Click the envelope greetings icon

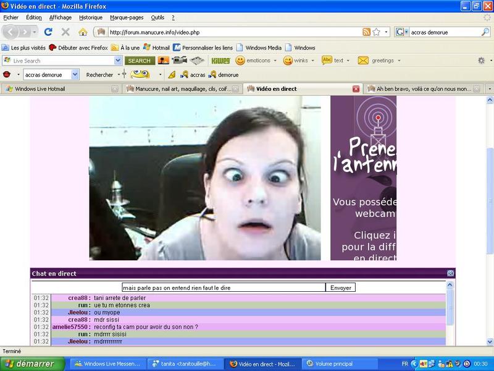(363, 61)
